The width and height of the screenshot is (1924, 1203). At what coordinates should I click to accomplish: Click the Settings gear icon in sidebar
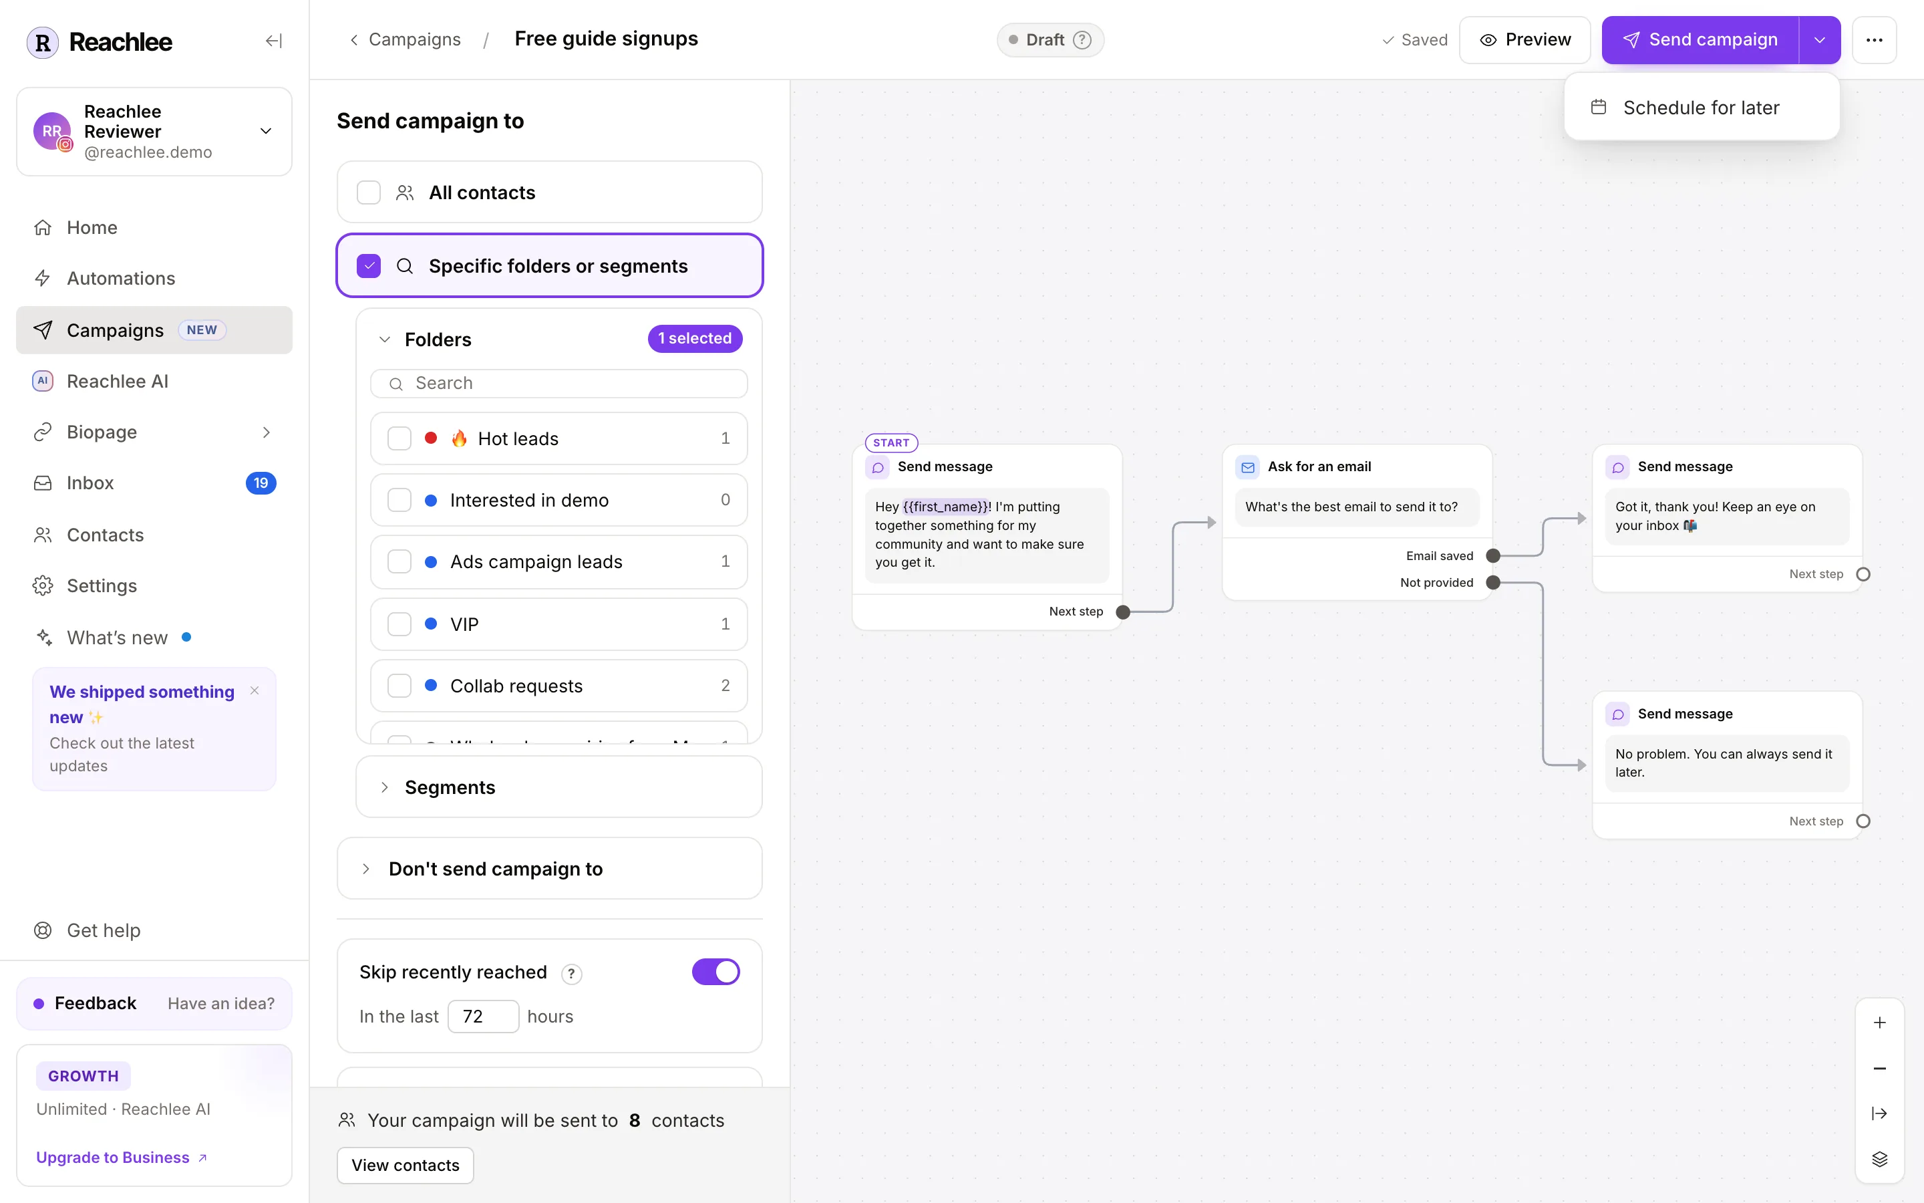point(43,585)
